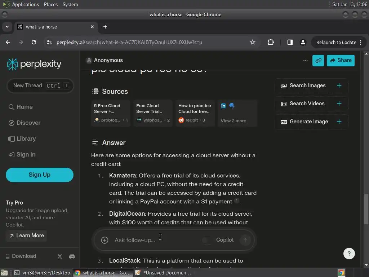Click the 'DigitalOcean' bold answer text
The height and width of the screenshot is (277, 369).
click(x=127, y=214)
